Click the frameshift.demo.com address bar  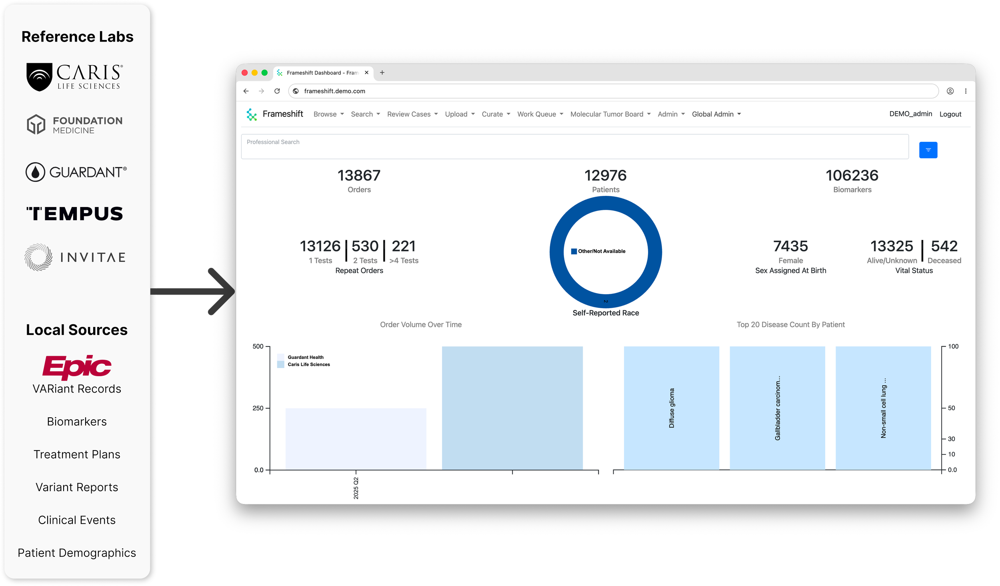613,91
